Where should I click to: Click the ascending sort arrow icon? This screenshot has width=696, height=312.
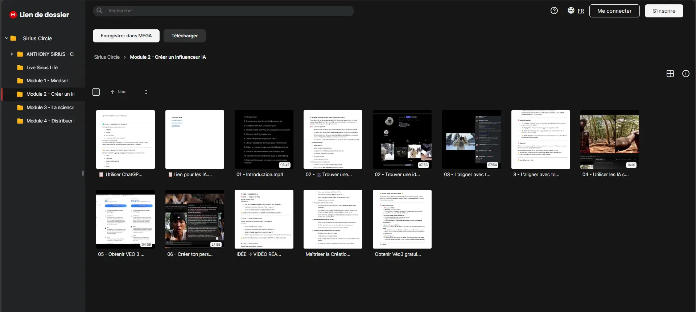[112, 92]
